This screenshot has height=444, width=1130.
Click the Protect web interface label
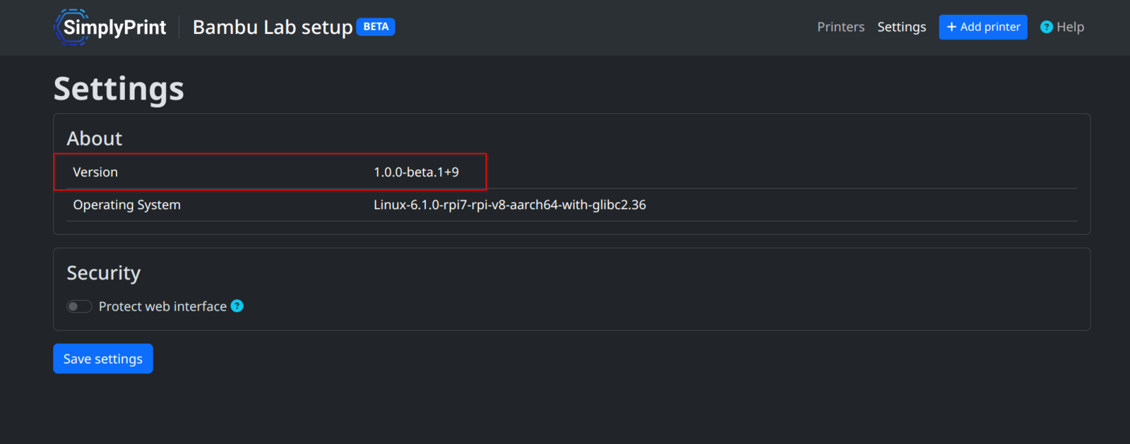click(162, 306)
